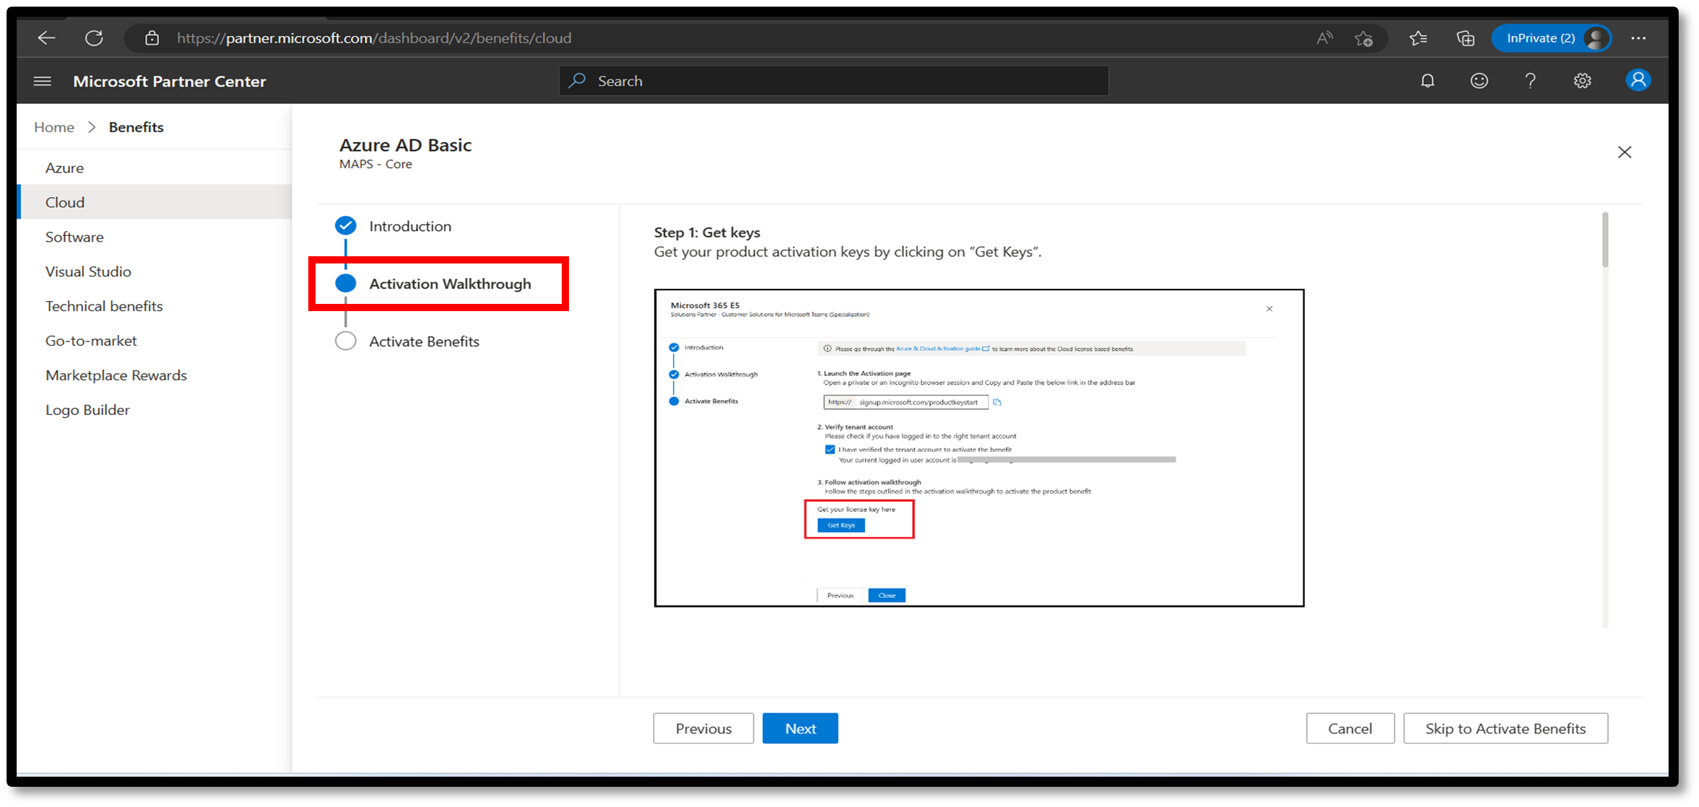Click the Technical benefits menu item

pyautogui.click(x=104, y=305)
